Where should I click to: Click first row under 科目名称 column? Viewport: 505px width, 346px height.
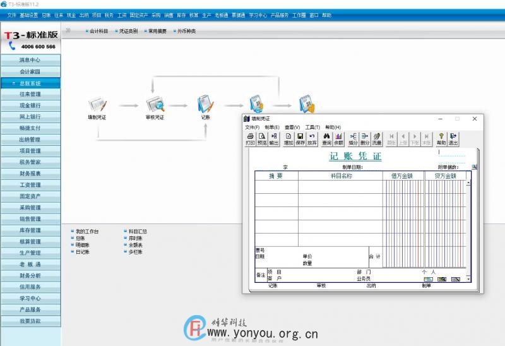340,187
